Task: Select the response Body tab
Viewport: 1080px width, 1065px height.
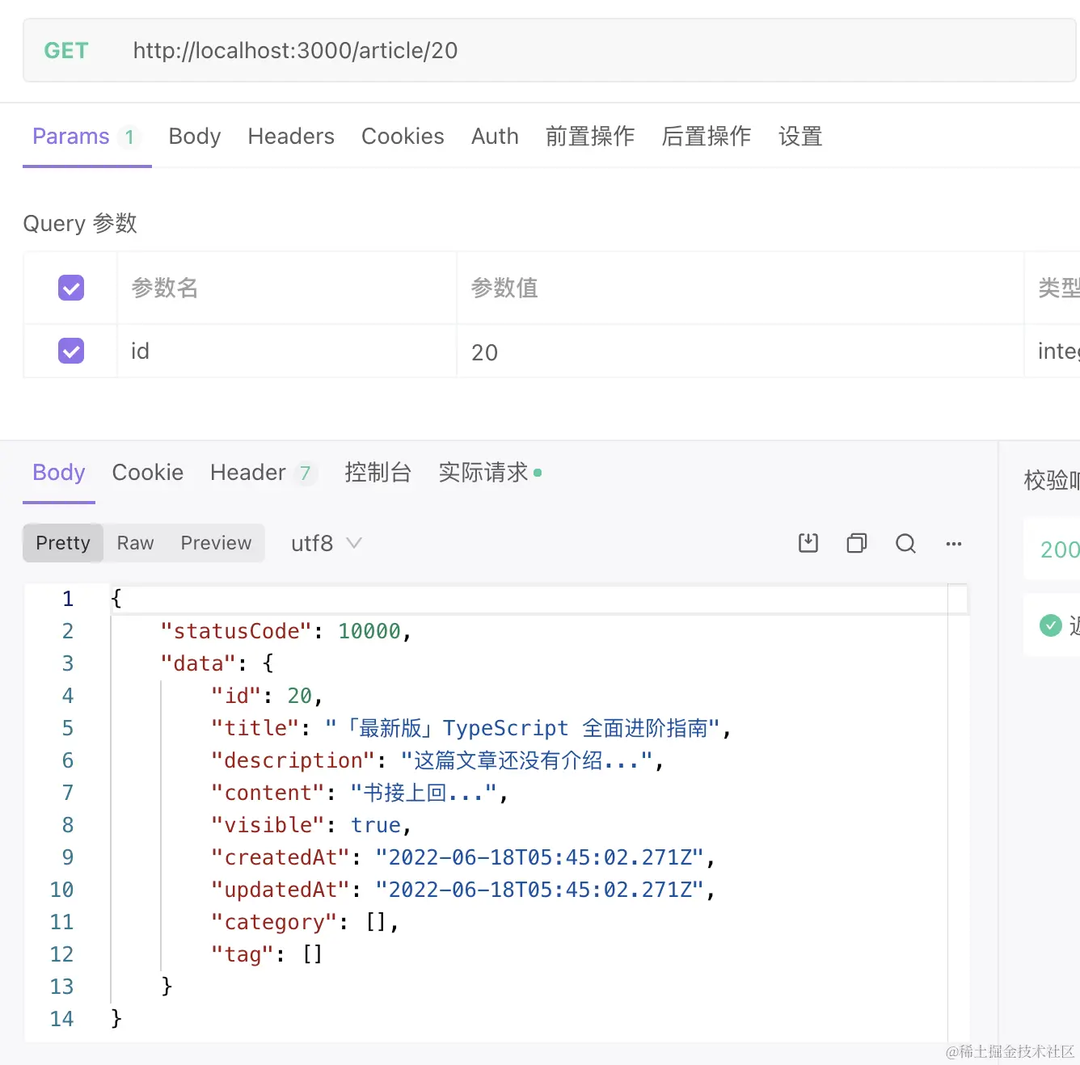Action: coord(59,473)
